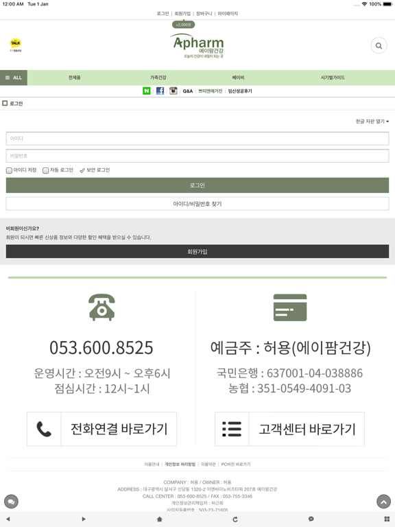Screen dimensions: 395x527
Task: Click top 로그인 link
Action: pos(163,14)
